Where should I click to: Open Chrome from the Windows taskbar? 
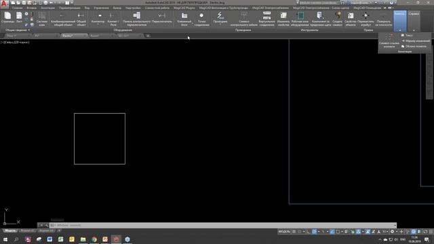click(x=94, y=239)
